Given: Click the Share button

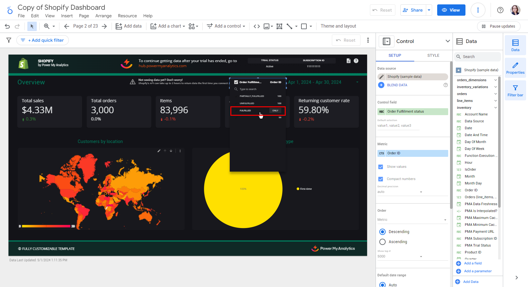Looking at the screenshot, I should (413, 10).
